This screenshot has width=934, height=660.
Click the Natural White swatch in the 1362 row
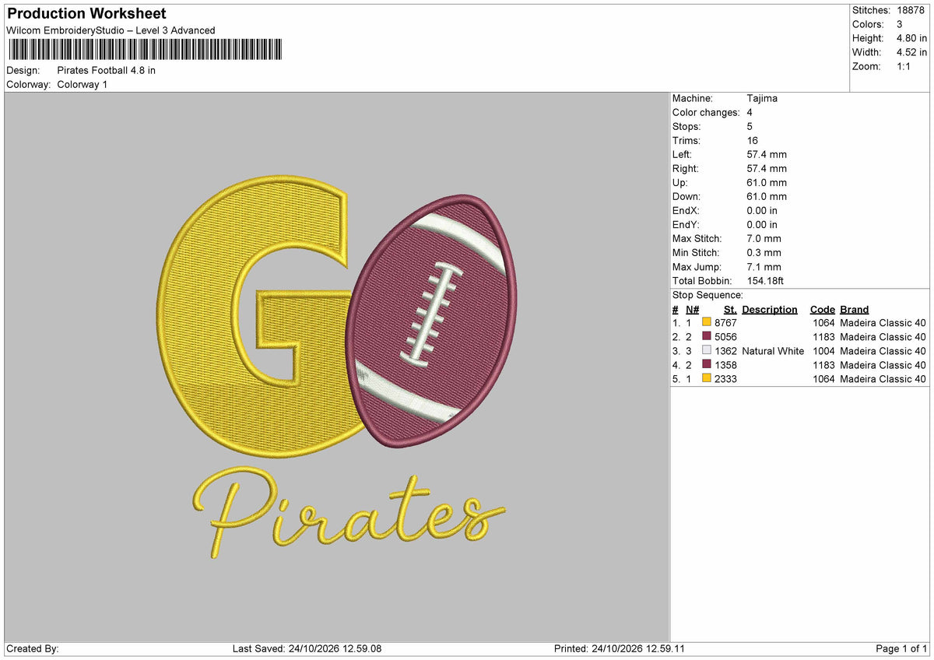pyautogui.click(x=707, y=351)
